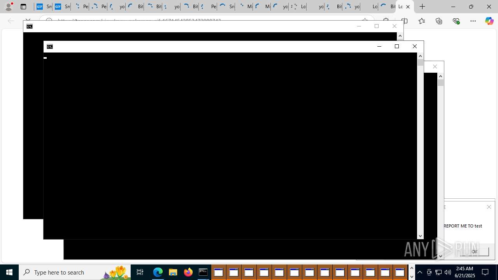Open the clock showing 2:45 AM
This screenshot has height=280, width=498.
465,272
